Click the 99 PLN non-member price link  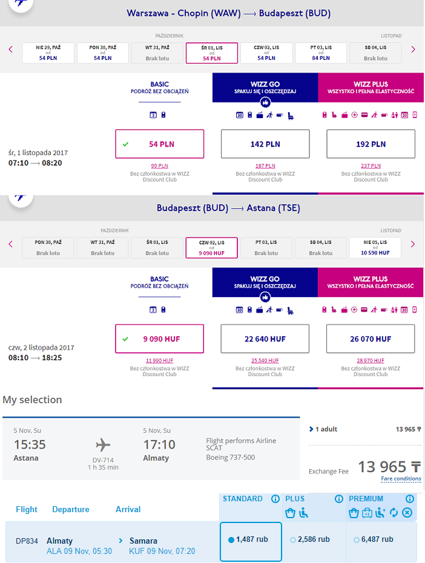(x=160, y=166)
